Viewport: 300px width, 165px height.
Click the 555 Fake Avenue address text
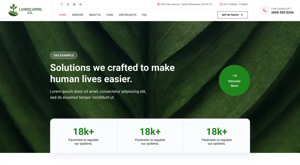(x=186, y=4)
